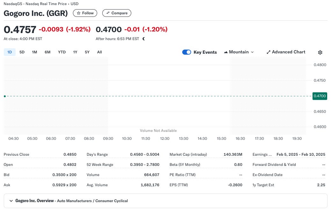This screenshot has width=331, height=211.
Task: Click the Gogoro Inc. (GGR) title
Action: tap(36, 13)
